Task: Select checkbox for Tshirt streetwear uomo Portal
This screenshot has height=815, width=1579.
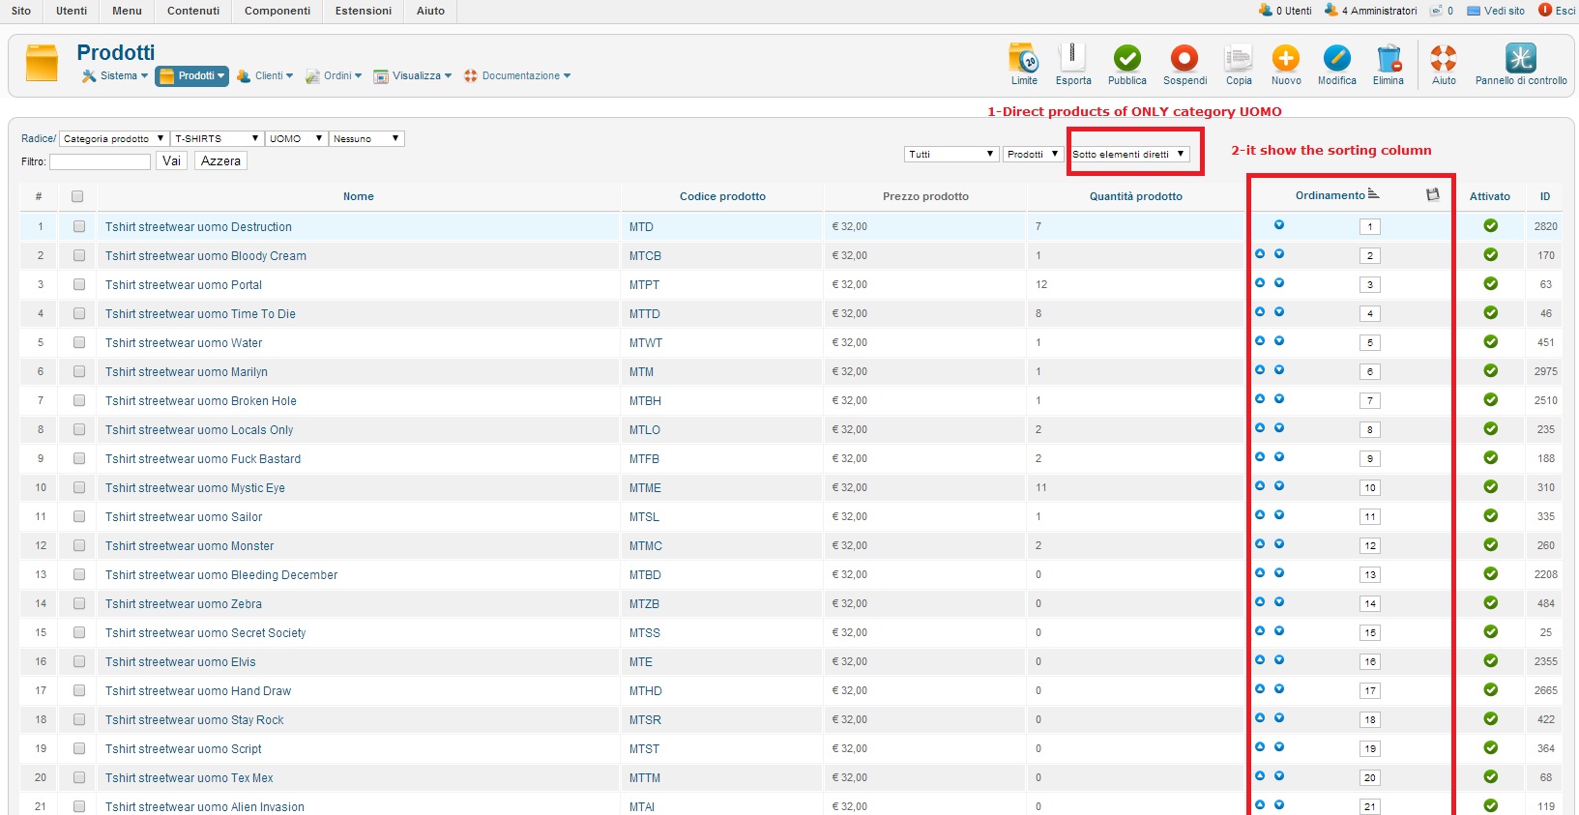Action: pyautogui.click(x=79, y=285)
